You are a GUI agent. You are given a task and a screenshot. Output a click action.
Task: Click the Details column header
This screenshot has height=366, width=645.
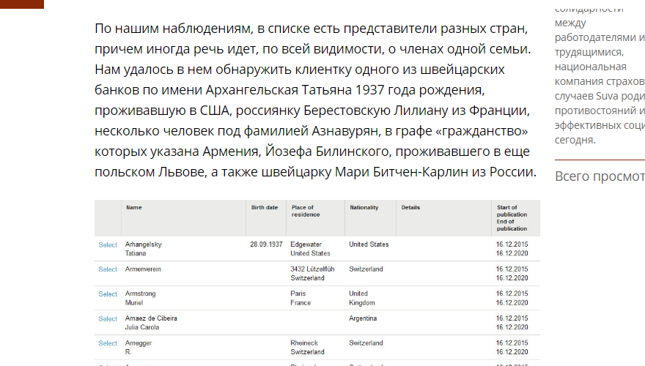click(x=410, y=208)
